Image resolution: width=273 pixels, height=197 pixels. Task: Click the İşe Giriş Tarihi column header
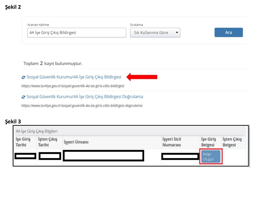click(23, 142)
